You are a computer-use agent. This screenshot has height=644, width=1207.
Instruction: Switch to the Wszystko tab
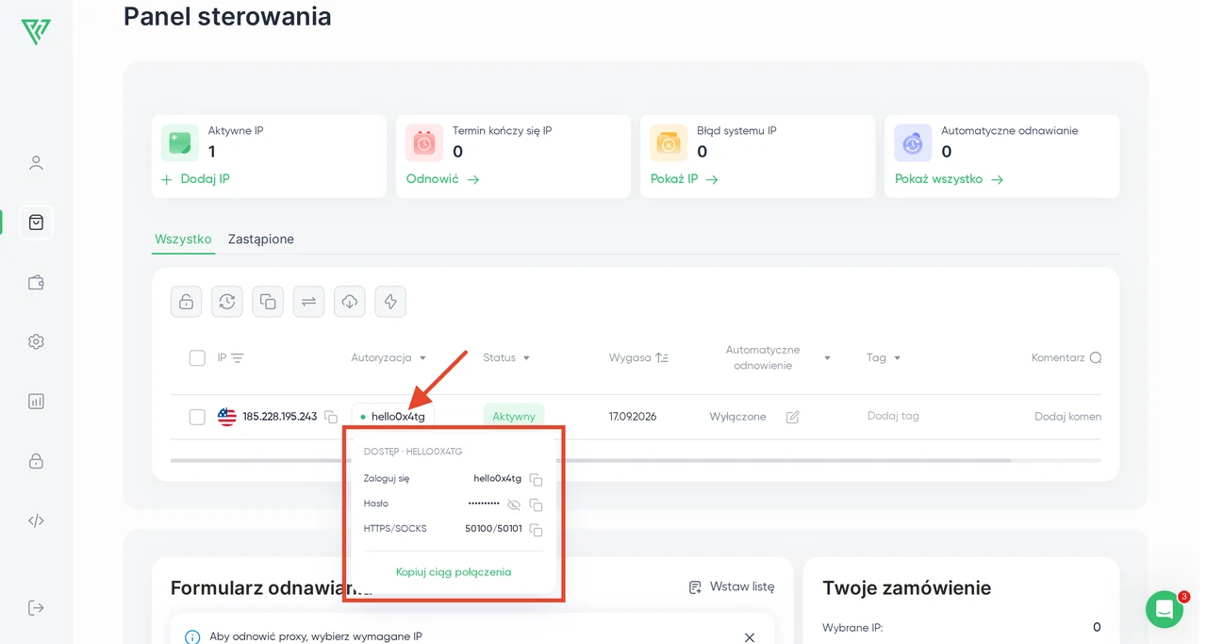tap(183, 239)
